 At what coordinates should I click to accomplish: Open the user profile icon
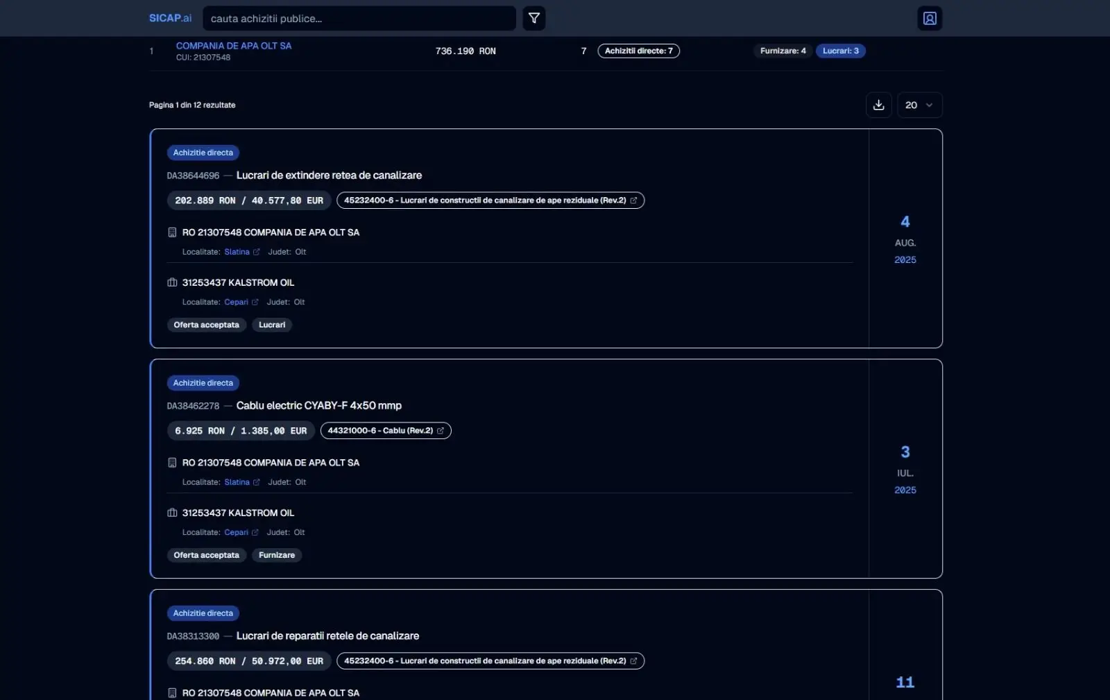point(930,18)
